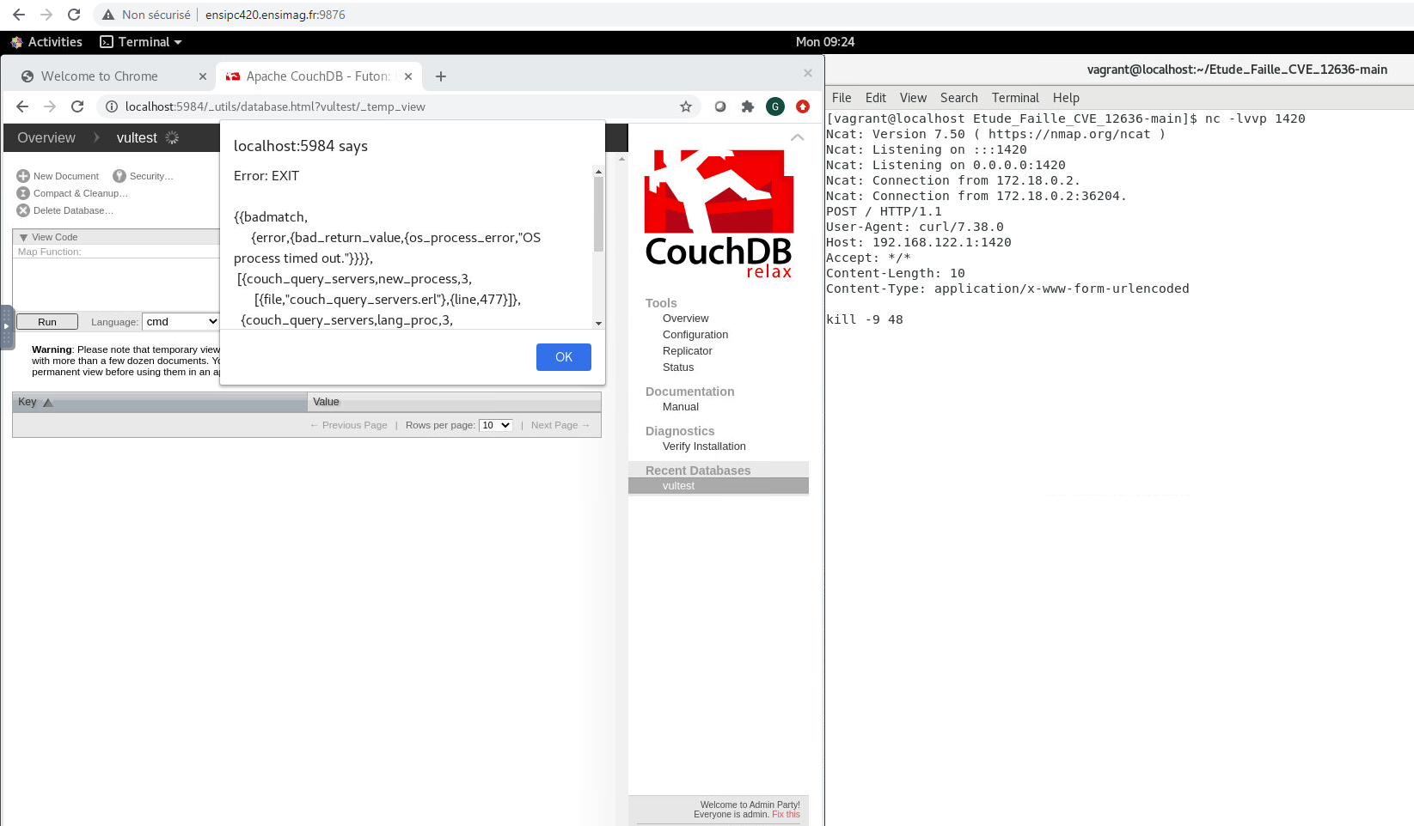Click the outer browser reload icon

(74, 15)
